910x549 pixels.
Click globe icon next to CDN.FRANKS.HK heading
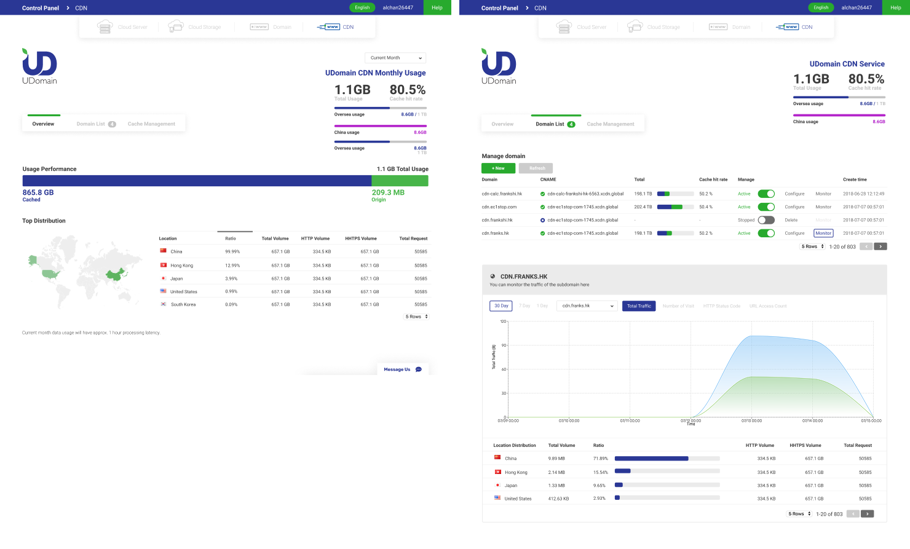[x=493, y=277]
